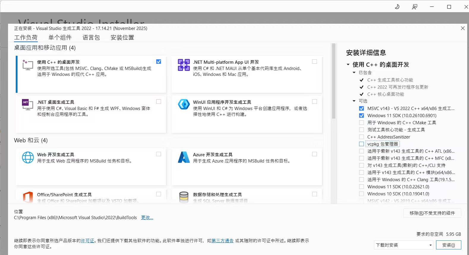The image size is (469, 255).
Task: Click the C++ desktop development workload icon
Action: pyautogui.click(x=28, y=65)
